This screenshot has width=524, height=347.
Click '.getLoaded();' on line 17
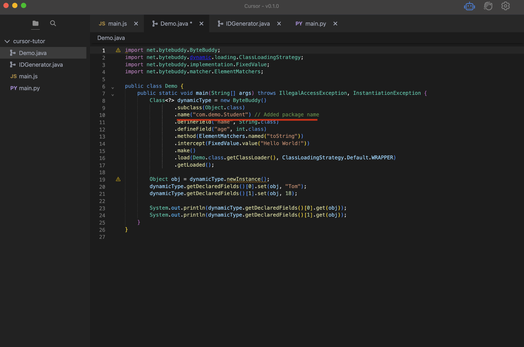pyautogui.click(x=194, y=165)
